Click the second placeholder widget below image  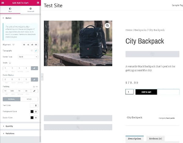coord(78,127)
